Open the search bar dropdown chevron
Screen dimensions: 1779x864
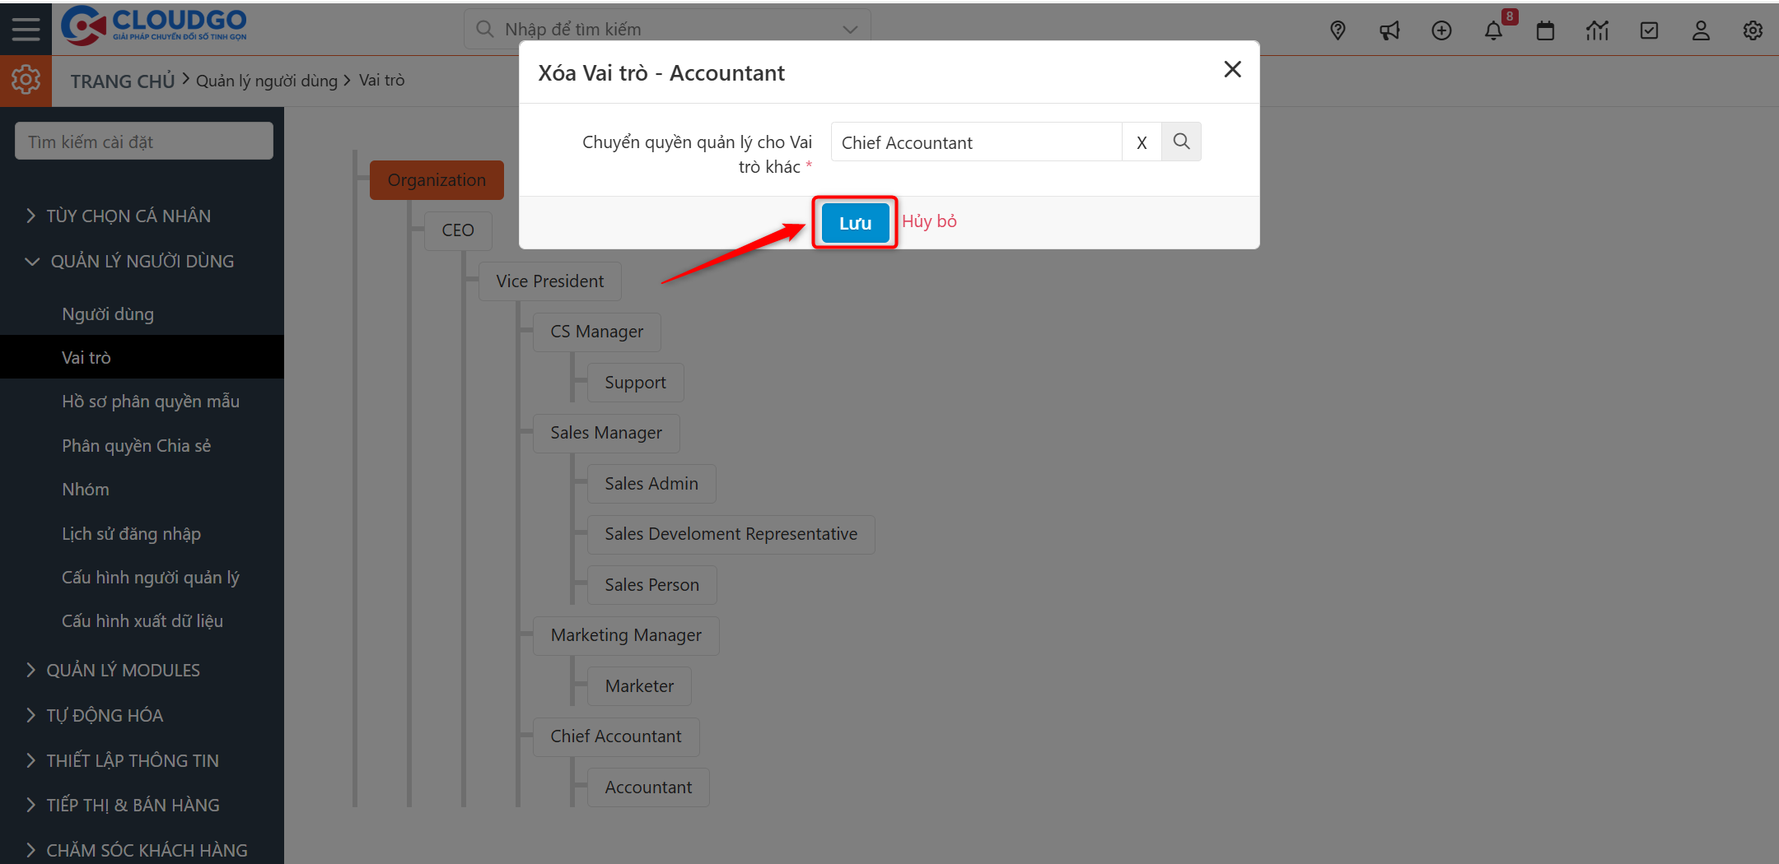click(849, 29)
